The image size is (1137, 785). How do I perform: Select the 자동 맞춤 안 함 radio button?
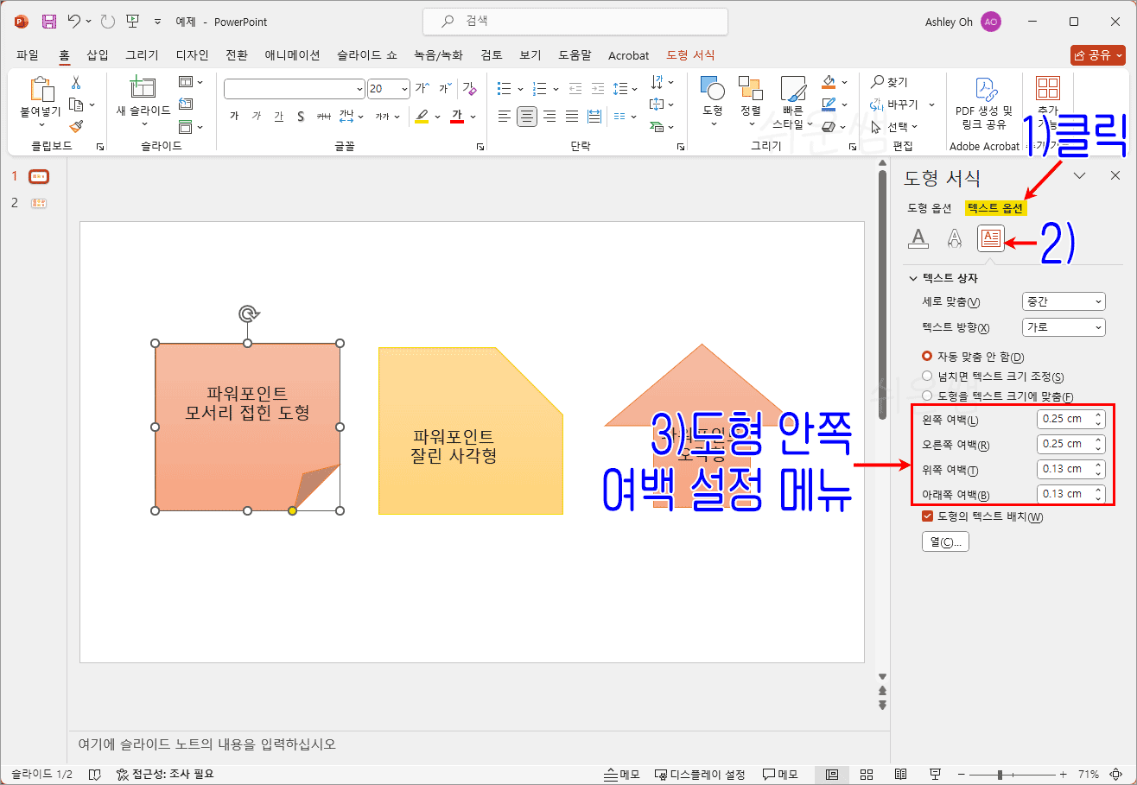click(928, 357)
